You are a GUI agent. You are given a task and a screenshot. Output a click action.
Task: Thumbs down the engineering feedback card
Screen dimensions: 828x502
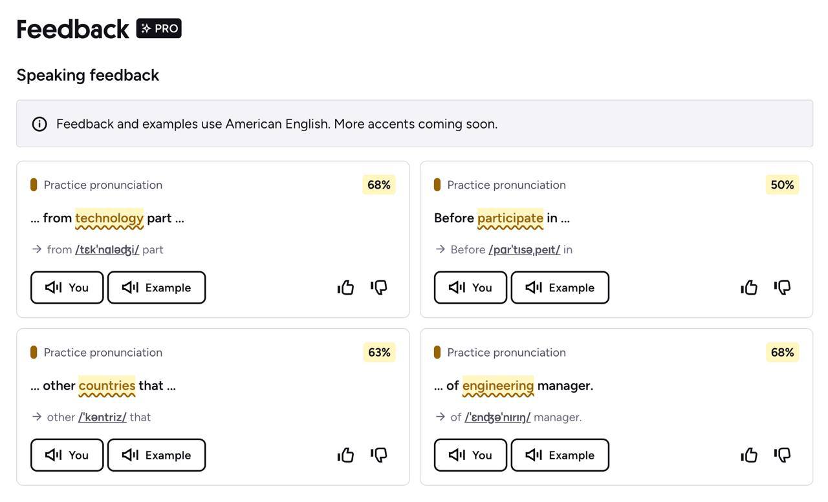coord(783,455)
